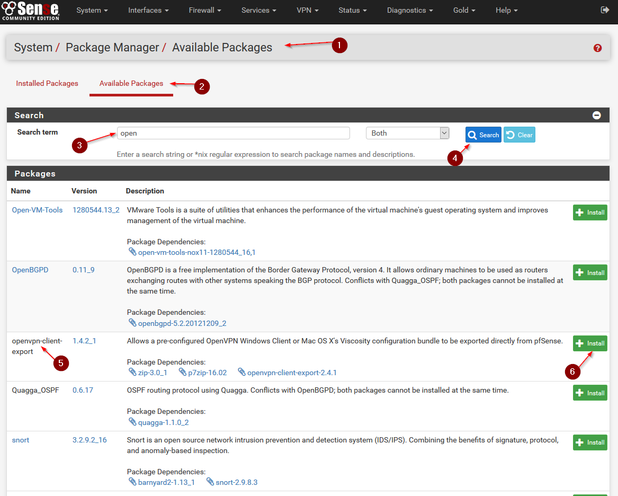
Task: Open the Diagnostics menu
Action: [x=410, y=10]
